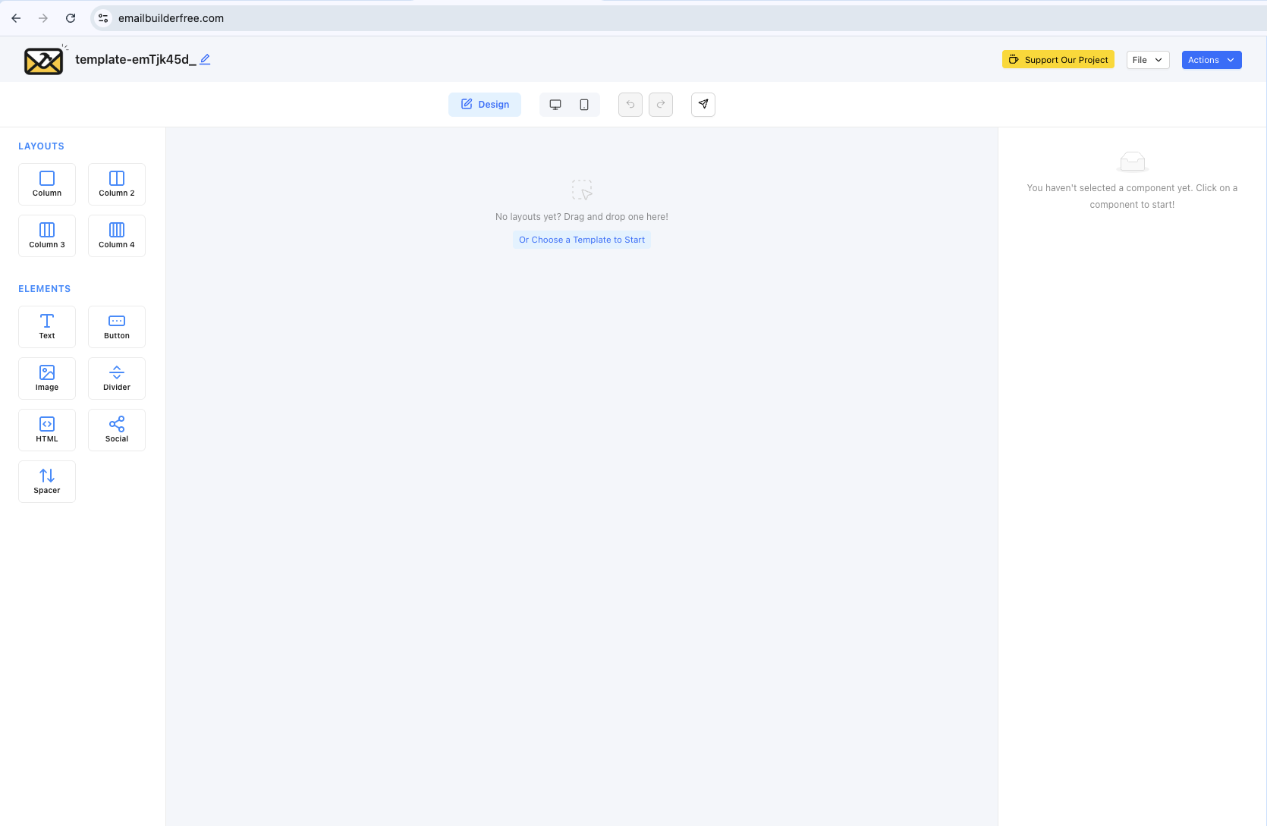The image size is (1267, 826).
Task: Select the Text element
Action: pyautogui.click(x=47, y=327)
